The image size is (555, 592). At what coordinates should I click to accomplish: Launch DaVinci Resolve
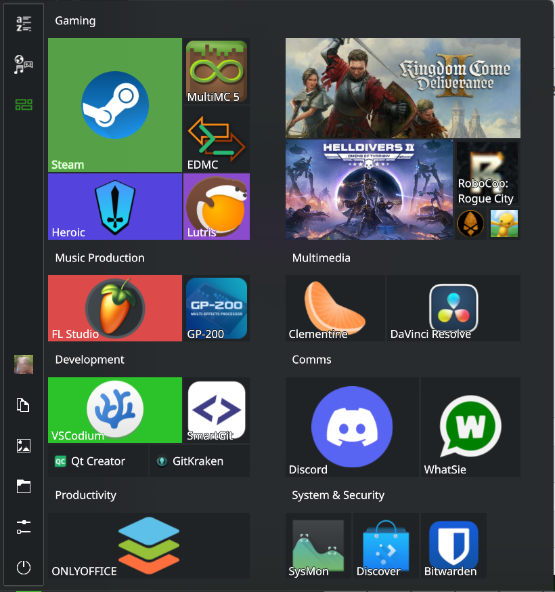pyautogui.click(x=454, y=308)
